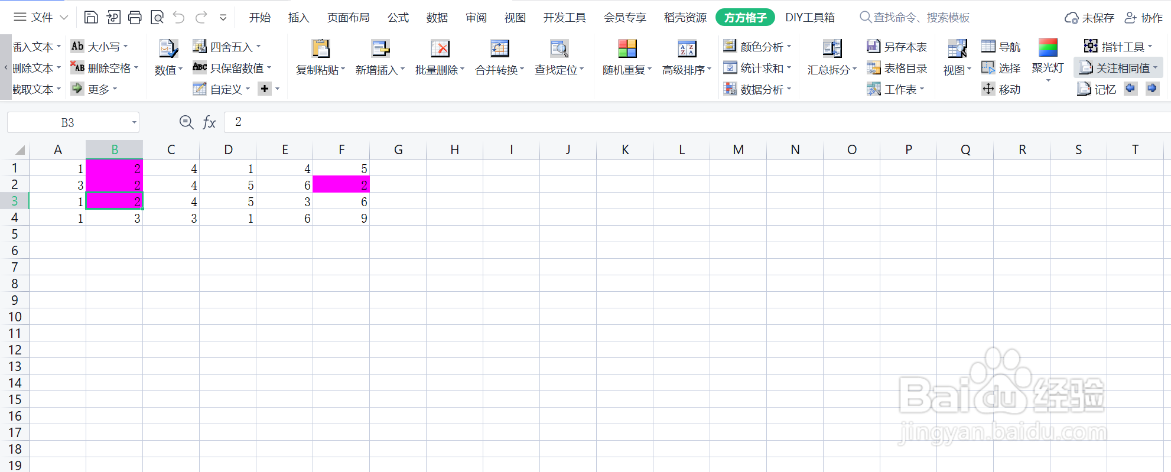Click the fx insert function icon

click(x=209, y=122)
